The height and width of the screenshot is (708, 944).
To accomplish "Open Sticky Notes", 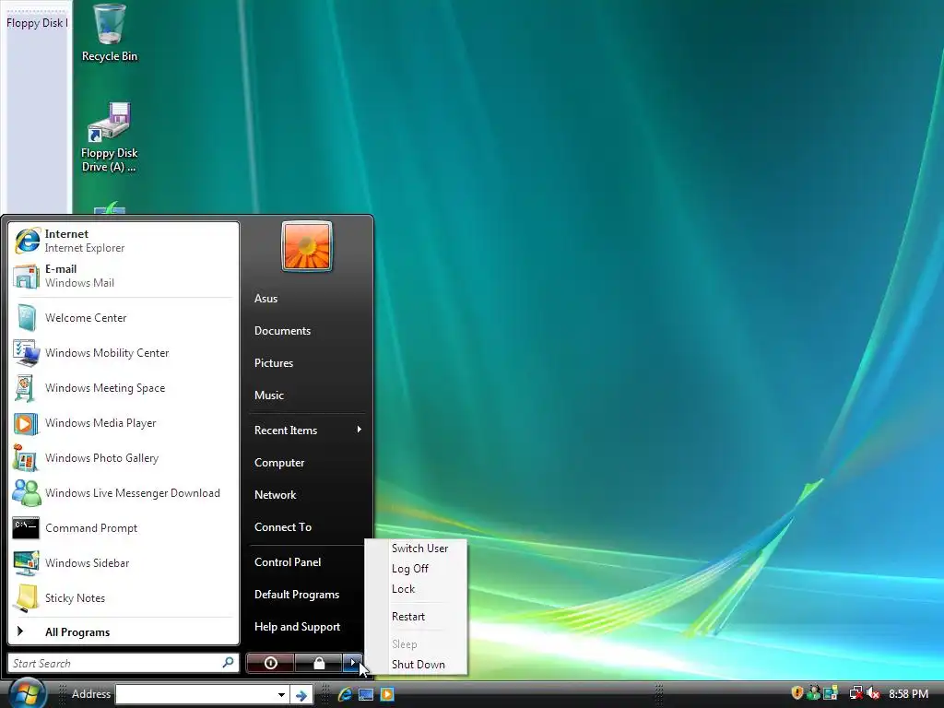I will tap(123, 597).
